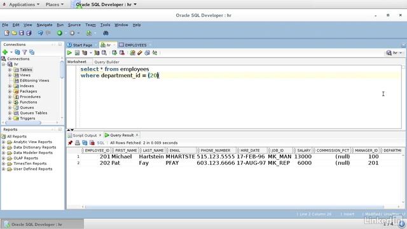The width and height of the screenshot is (407, 229).
Task: Refresh the Connections tree
Action: 17,52
